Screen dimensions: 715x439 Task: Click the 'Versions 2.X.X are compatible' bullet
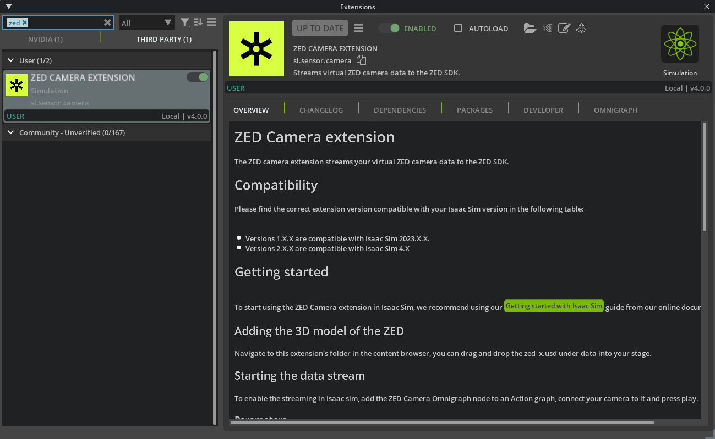[328, 248]
